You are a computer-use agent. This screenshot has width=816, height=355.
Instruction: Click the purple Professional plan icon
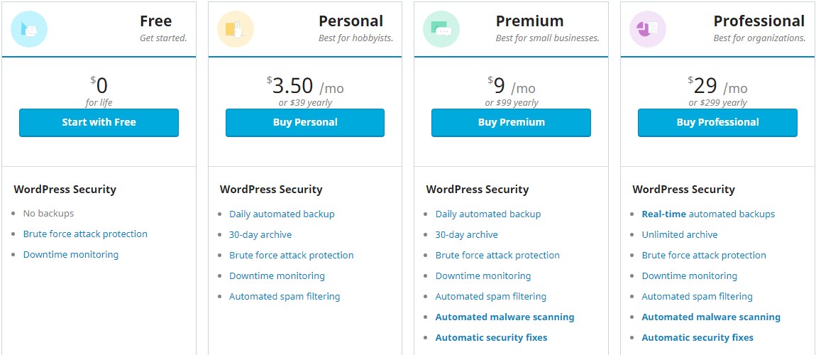648,29
